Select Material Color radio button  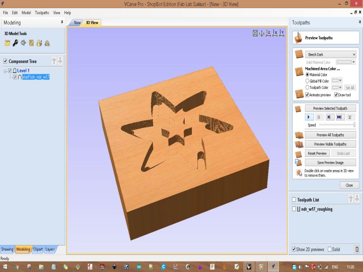point(307,75)
